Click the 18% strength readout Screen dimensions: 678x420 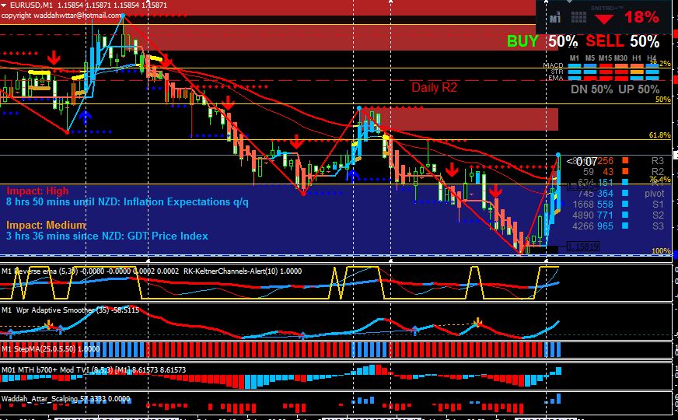tap(641, 17)
